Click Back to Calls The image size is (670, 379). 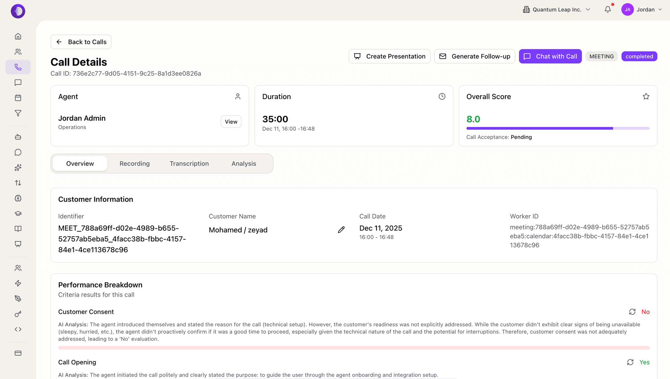click(x=81, y=42)
